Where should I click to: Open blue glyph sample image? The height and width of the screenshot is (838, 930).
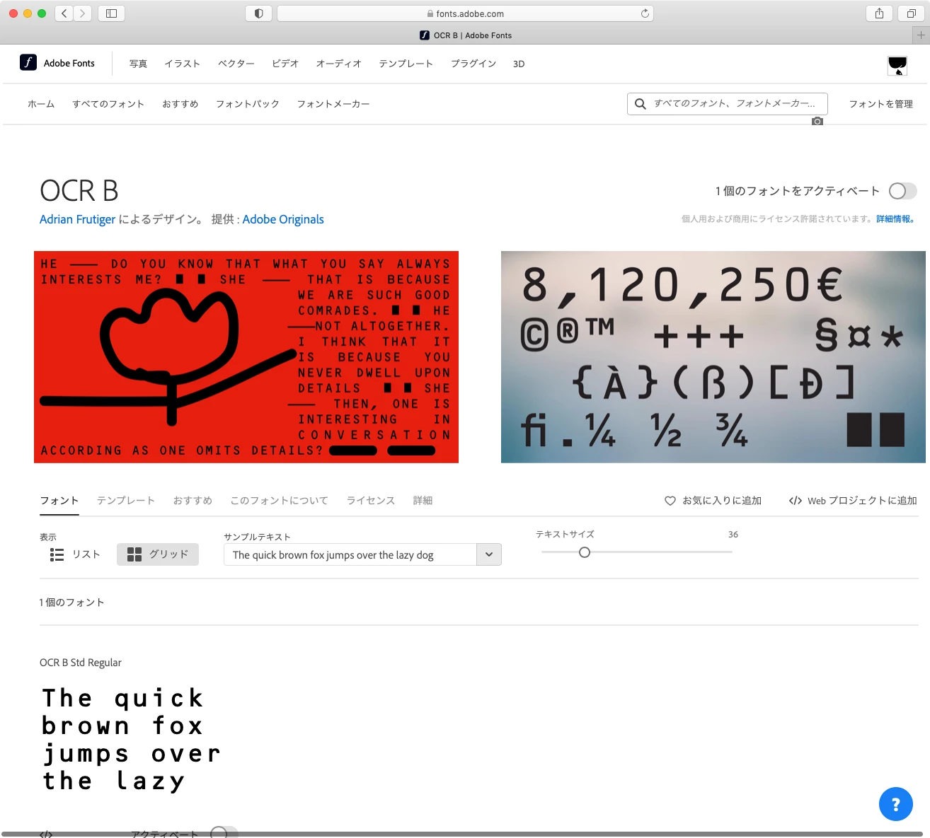(713, 357)
